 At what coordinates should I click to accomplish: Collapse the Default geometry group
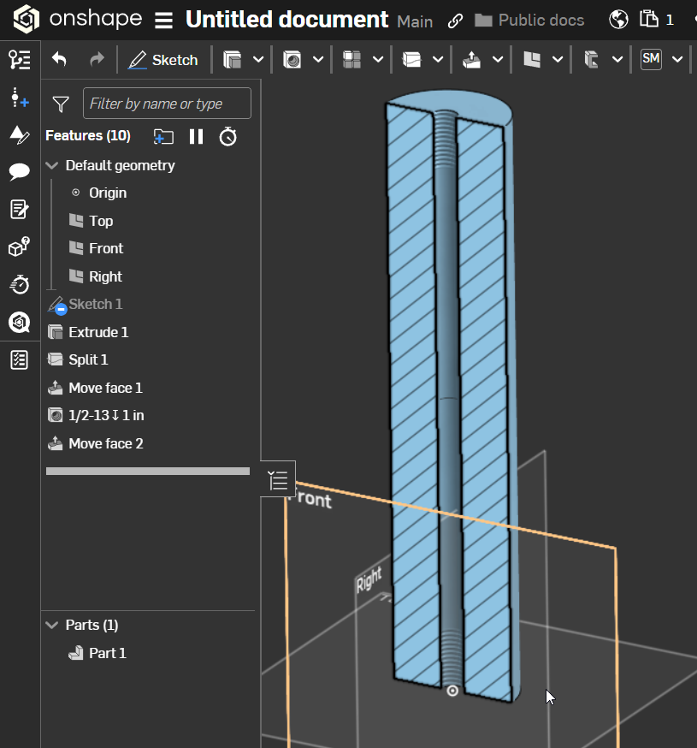(x=52, y=166)
